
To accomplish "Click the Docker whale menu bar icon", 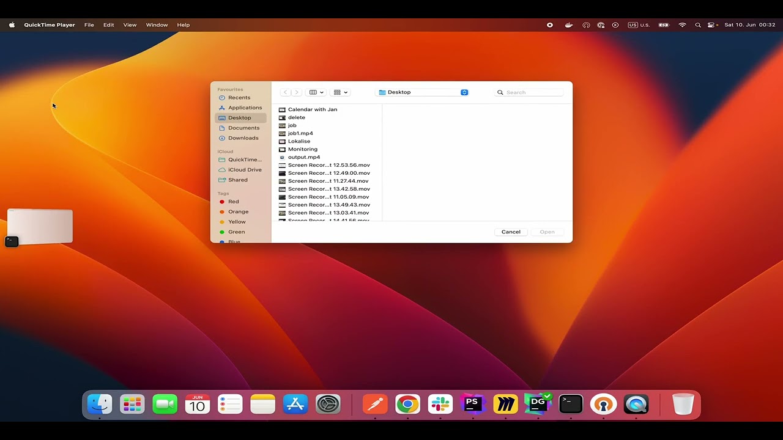I will pos(569,25).
